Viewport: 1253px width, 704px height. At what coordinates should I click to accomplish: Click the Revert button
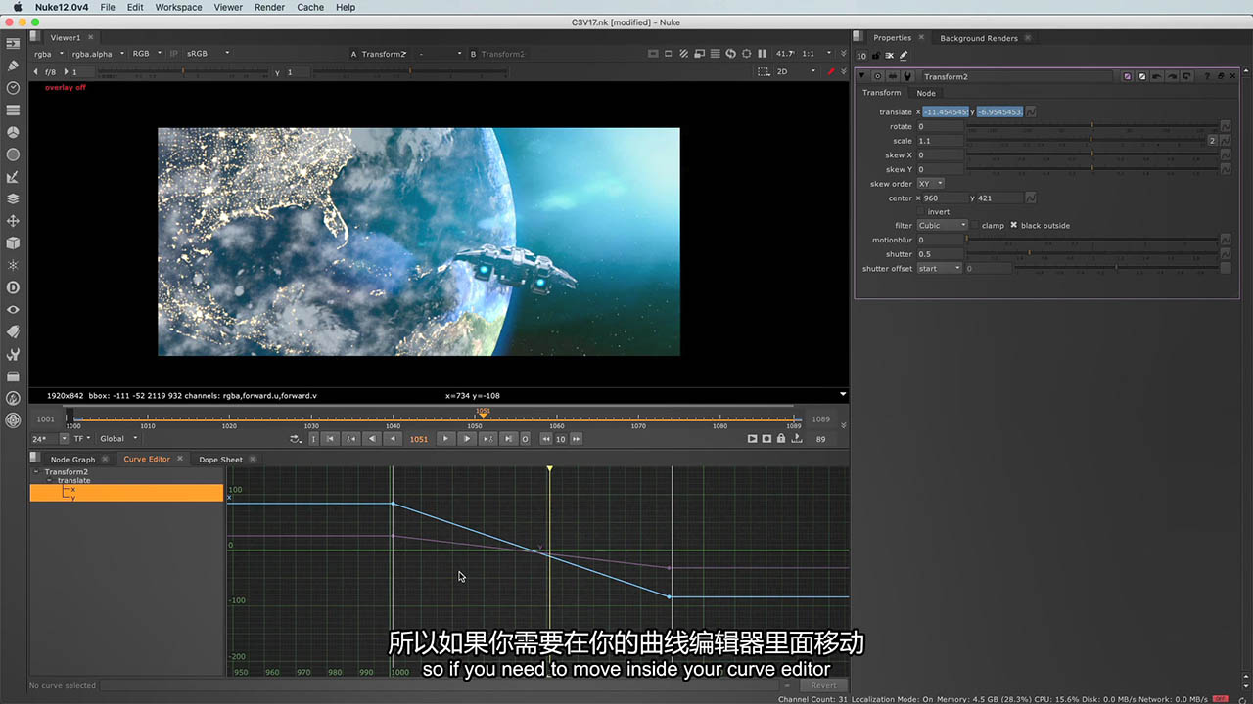(823, 685)
